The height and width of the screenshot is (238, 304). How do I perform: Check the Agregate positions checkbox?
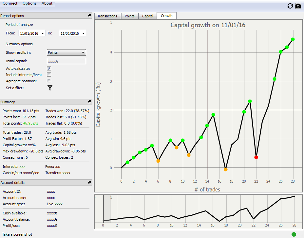pyautogui.click(x=49, y=81)
